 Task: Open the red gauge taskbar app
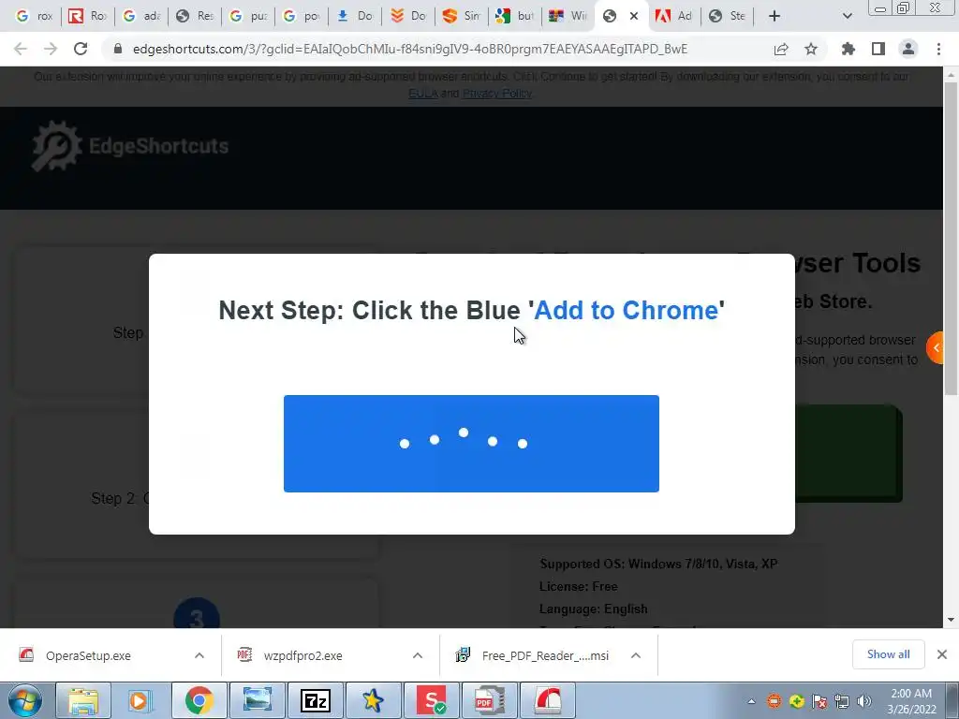(x=547, y=700)
